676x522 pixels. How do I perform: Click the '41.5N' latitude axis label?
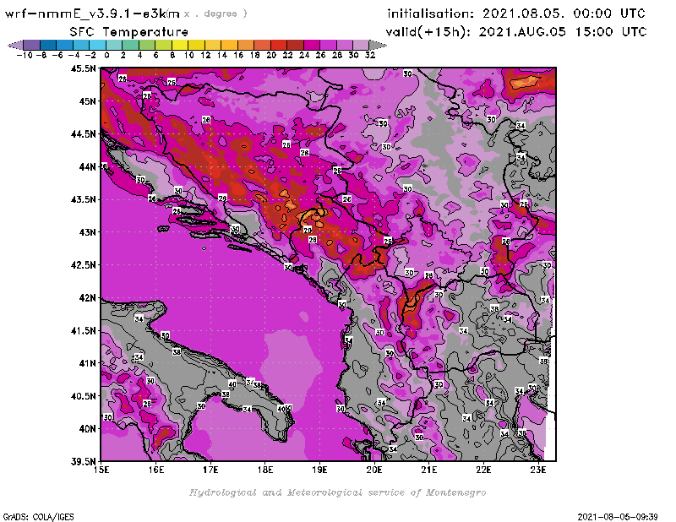click(x=83, y=330)
